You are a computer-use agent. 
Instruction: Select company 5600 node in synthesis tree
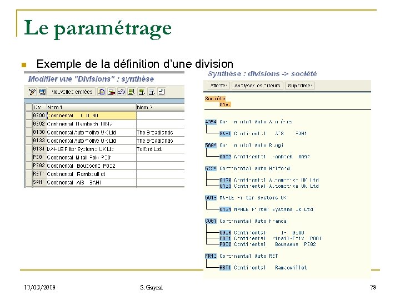point(211,145)
